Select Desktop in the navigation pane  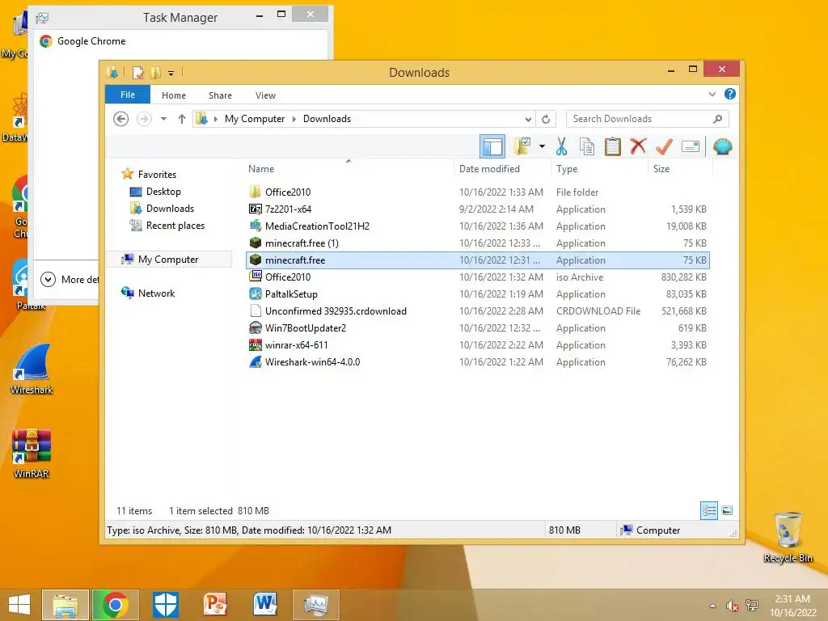163,192
